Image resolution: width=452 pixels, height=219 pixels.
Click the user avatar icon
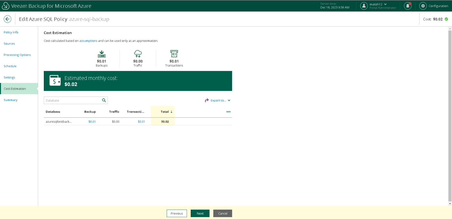click(x=364, y=6)
